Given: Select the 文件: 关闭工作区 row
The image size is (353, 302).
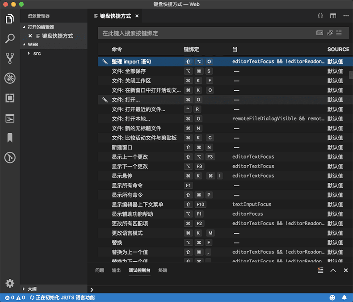Looking at the screenshot, I should tap(225, 80).
